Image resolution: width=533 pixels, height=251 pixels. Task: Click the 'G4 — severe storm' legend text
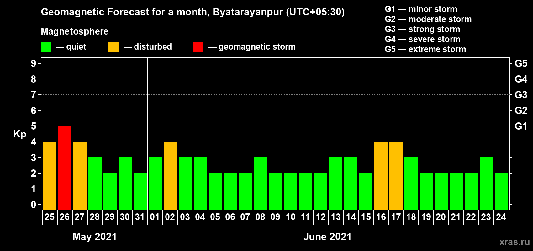click(423, 39)
